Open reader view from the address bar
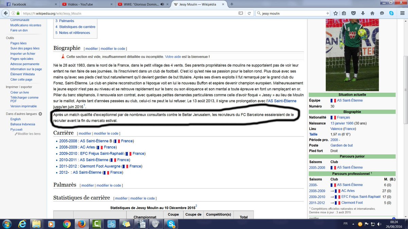Viewport: 408px width, 229px height. [241, 13]
